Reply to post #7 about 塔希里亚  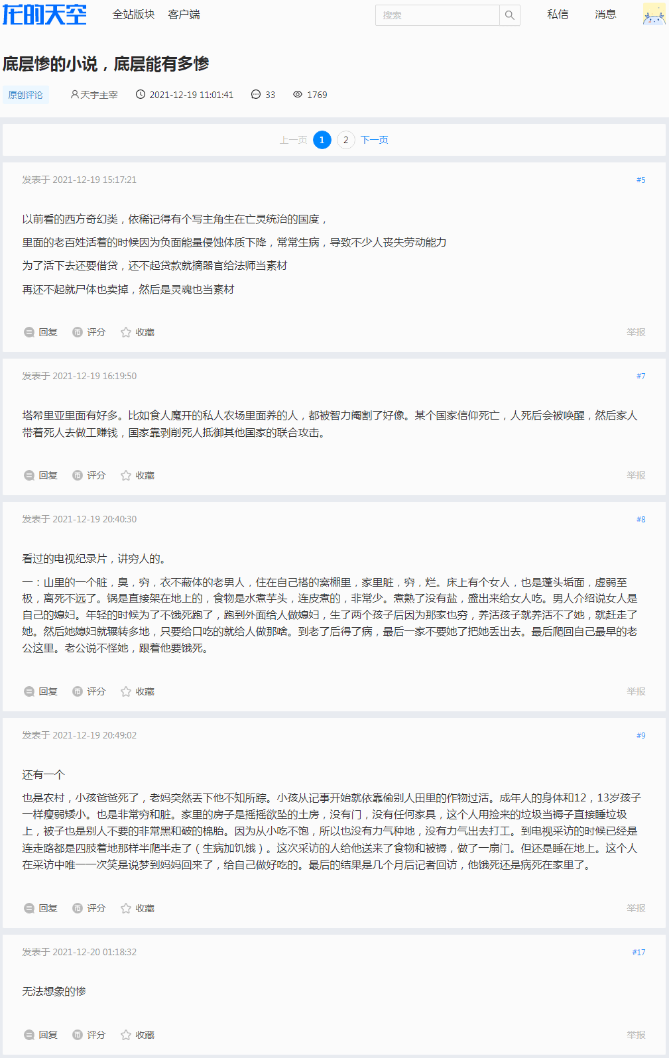[x=41, y=475]
